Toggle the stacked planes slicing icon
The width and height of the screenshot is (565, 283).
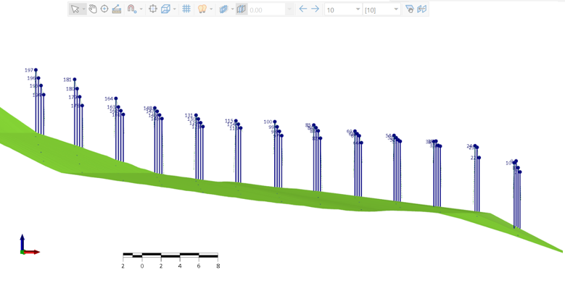(x=223, y=9)
